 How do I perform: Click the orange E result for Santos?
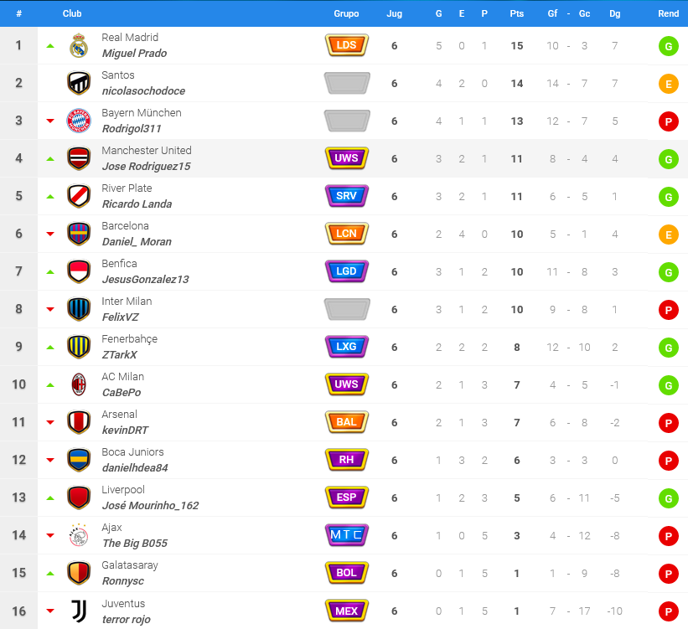click(668, 84)
